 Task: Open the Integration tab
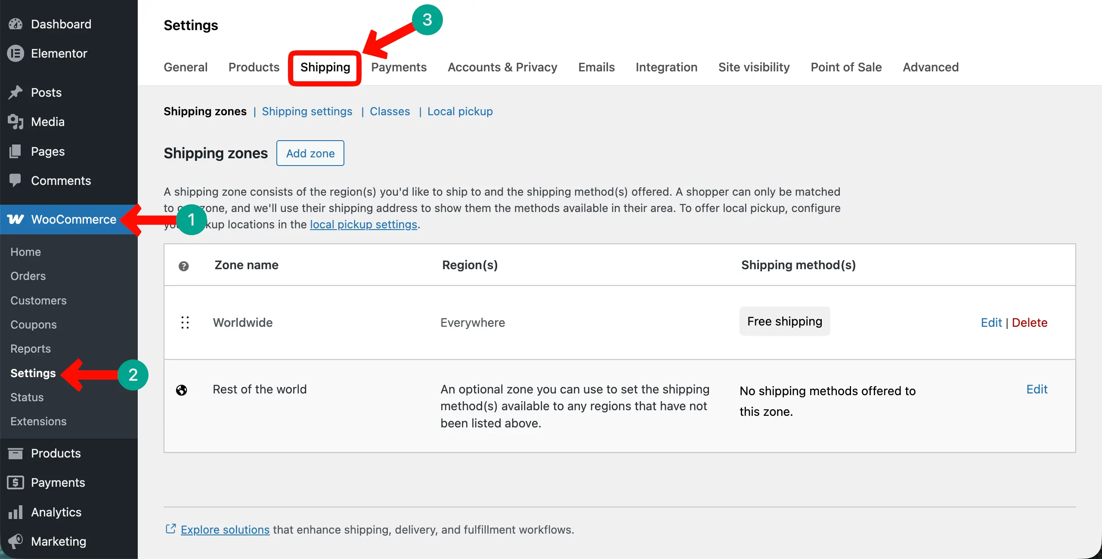666,67
